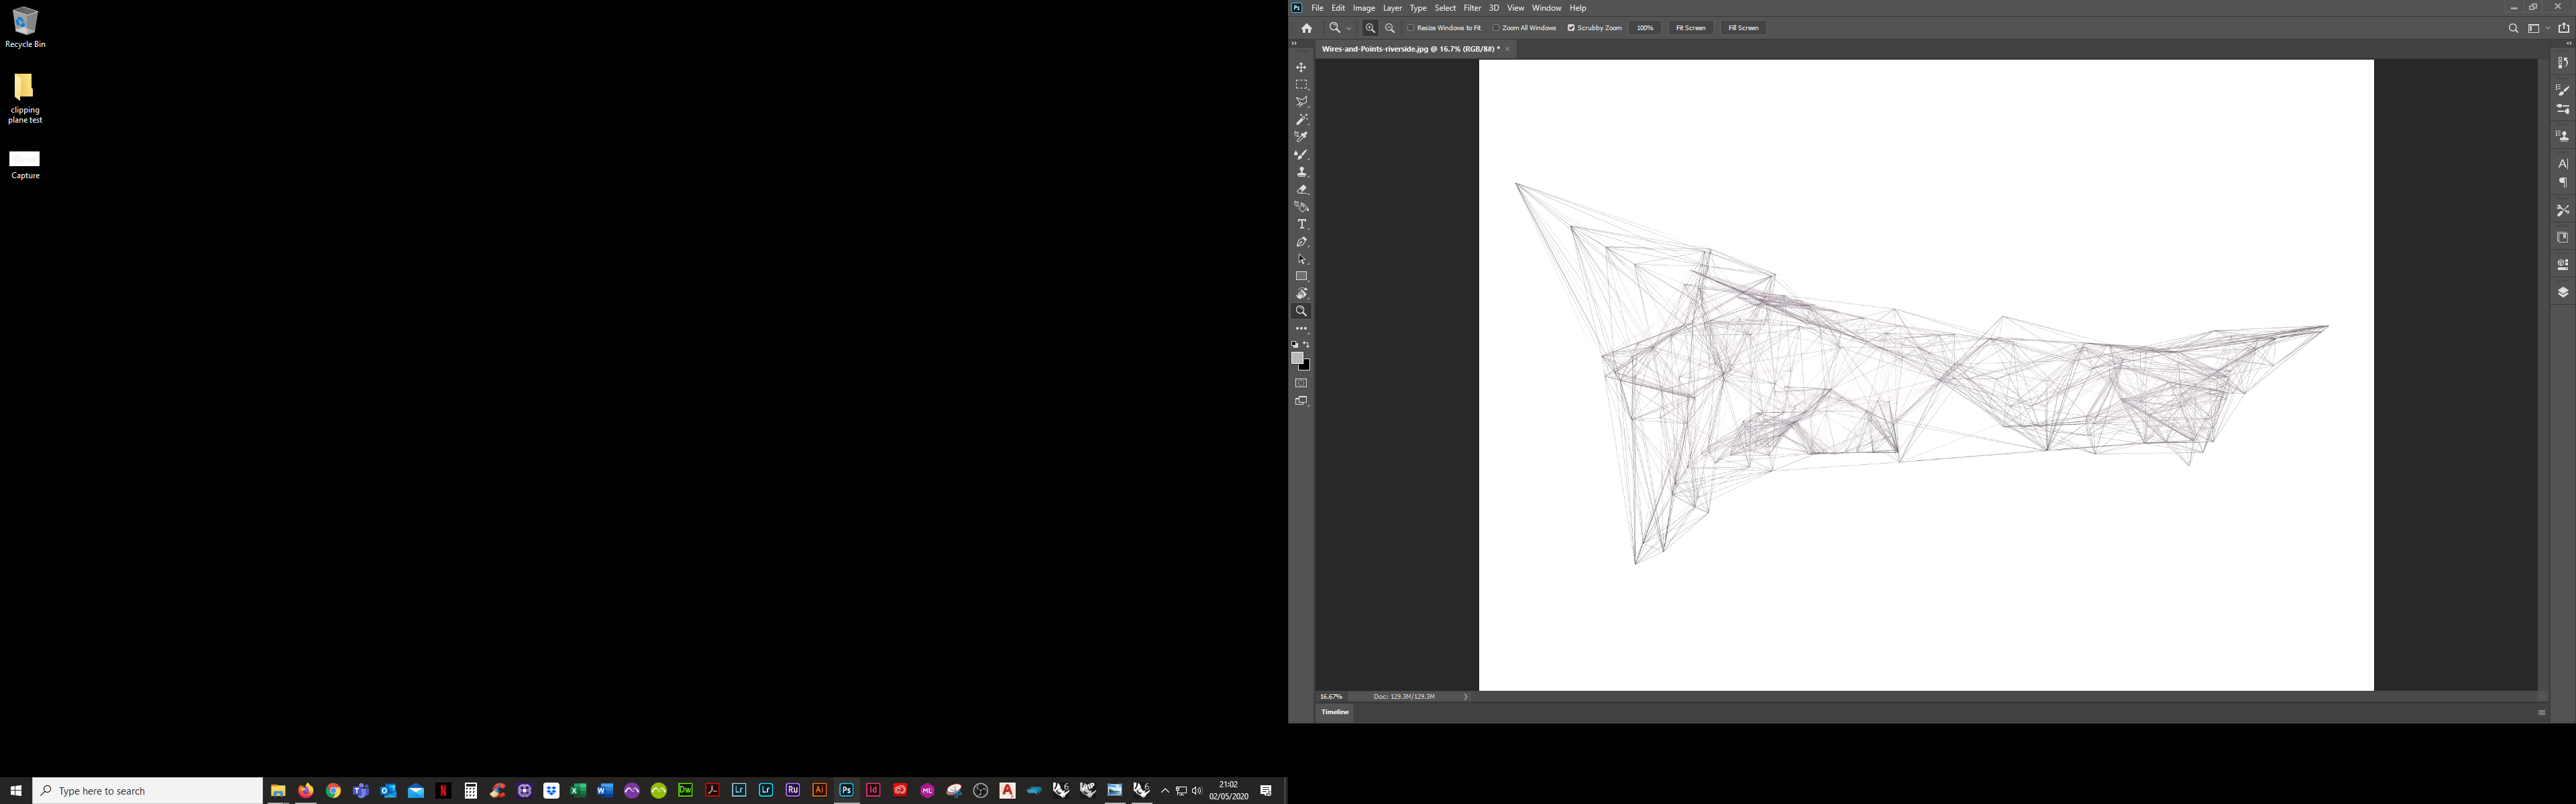
Task: Pick the Brush tool
Action: pyautogui.click(x=1301, y=154)
